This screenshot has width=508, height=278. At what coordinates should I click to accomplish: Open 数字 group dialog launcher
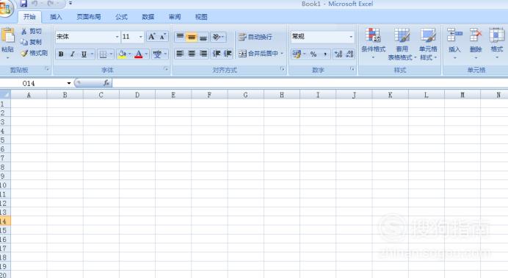[x=352, y=69]
